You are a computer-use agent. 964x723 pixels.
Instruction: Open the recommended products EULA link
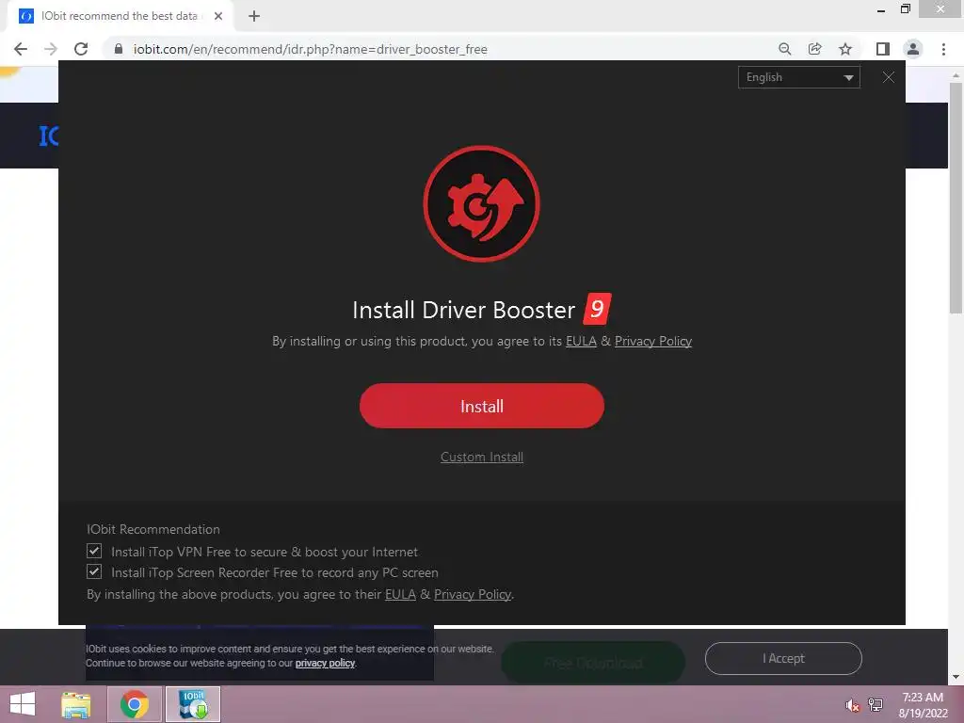point(400,595)
